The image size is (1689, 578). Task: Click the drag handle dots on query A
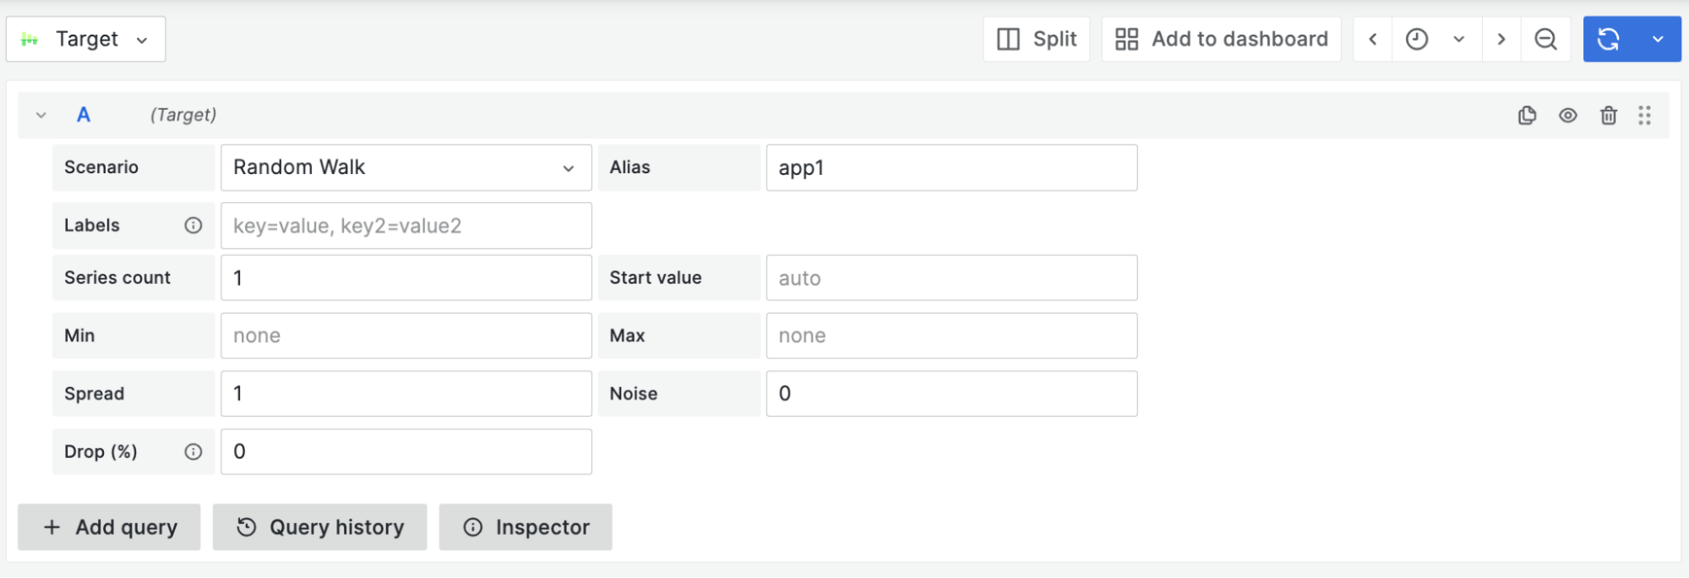coord(1644,116)
